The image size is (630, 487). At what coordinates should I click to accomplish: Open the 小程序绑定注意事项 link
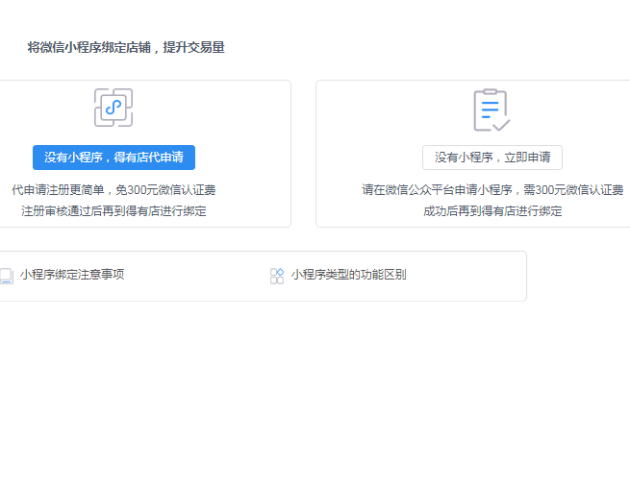(72, 275)
